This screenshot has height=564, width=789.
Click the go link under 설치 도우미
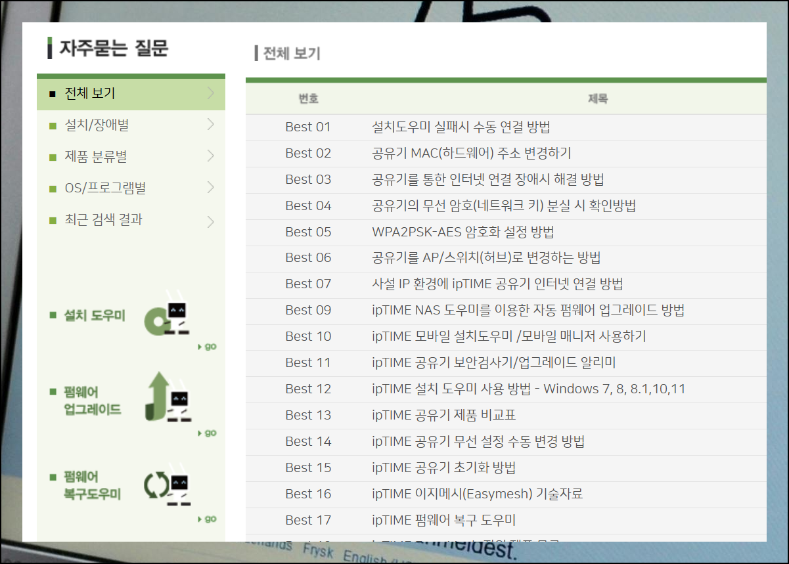click(207, 347)
